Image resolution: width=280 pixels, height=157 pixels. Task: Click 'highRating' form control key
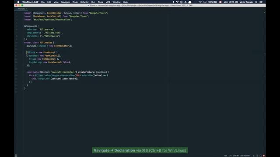coord(35,62)
